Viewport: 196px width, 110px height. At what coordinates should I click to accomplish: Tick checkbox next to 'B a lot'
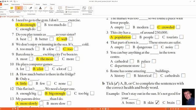[47, 68]
